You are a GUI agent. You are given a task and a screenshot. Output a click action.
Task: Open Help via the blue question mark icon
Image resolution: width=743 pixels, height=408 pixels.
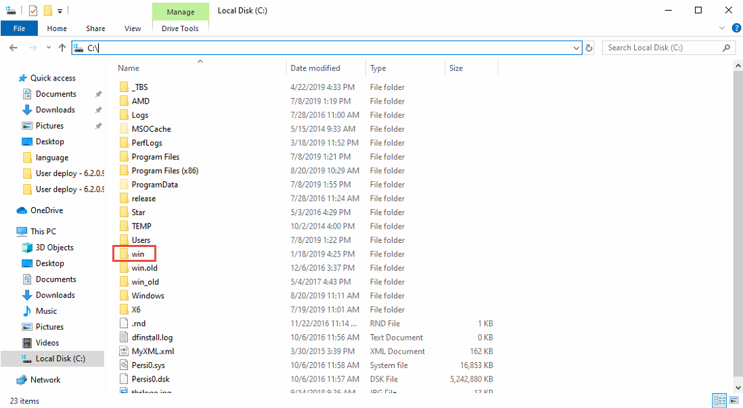click(736, 28)
